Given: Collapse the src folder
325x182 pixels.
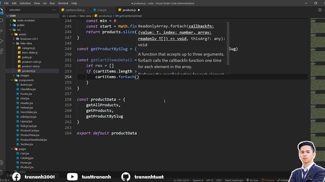Looking at the screenshot, I should click(11, 30).
